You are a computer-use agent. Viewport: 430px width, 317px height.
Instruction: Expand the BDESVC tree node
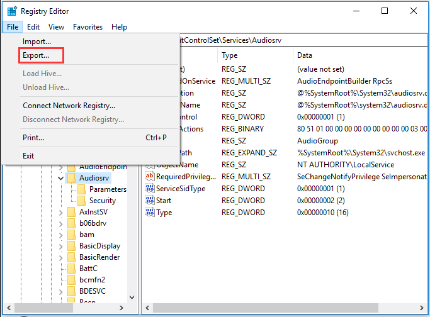(x=61, y=291)
